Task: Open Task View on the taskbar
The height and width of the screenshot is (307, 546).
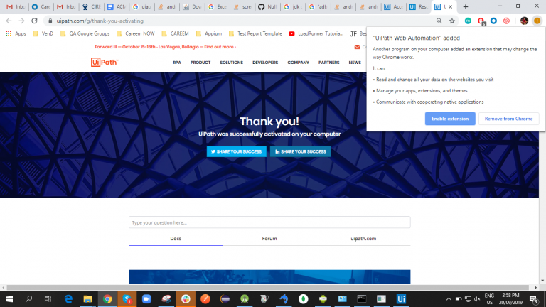Action: pyautogui.click(x=48, y=299)
